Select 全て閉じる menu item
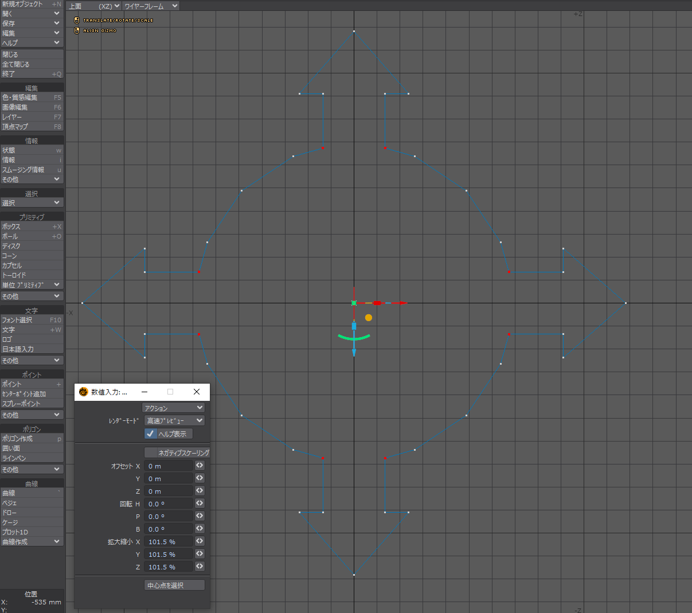Image resolution: width=692 pixels, height=613 pixels. (x=32, y=64)
